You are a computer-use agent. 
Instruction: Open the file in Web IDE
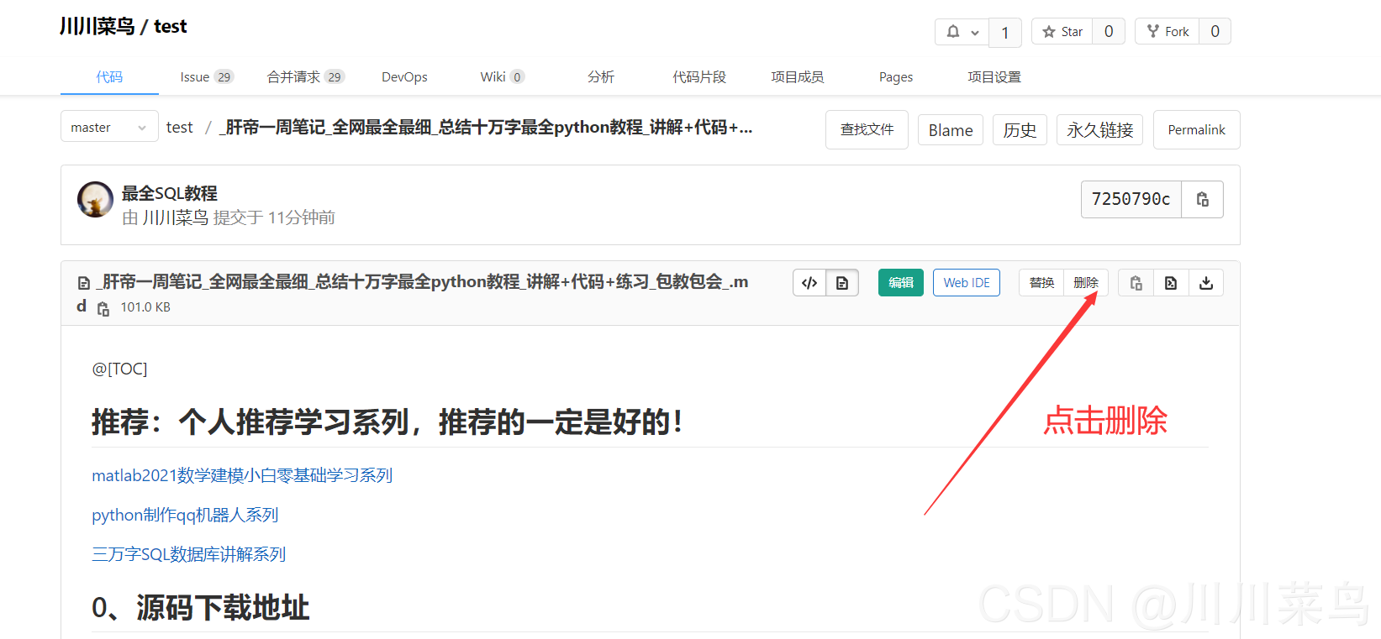(966, 283)
